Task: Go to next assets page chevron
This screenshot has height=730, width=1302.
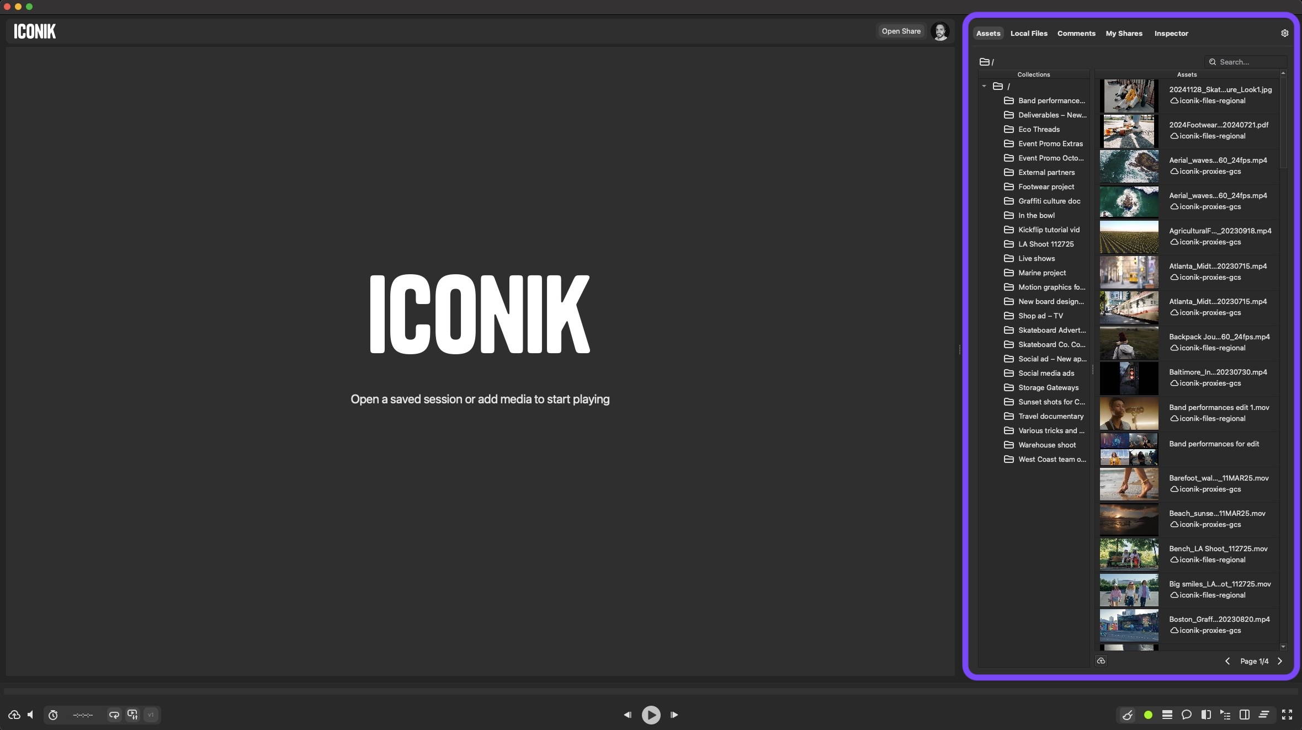Action: tap(1280, 661)
